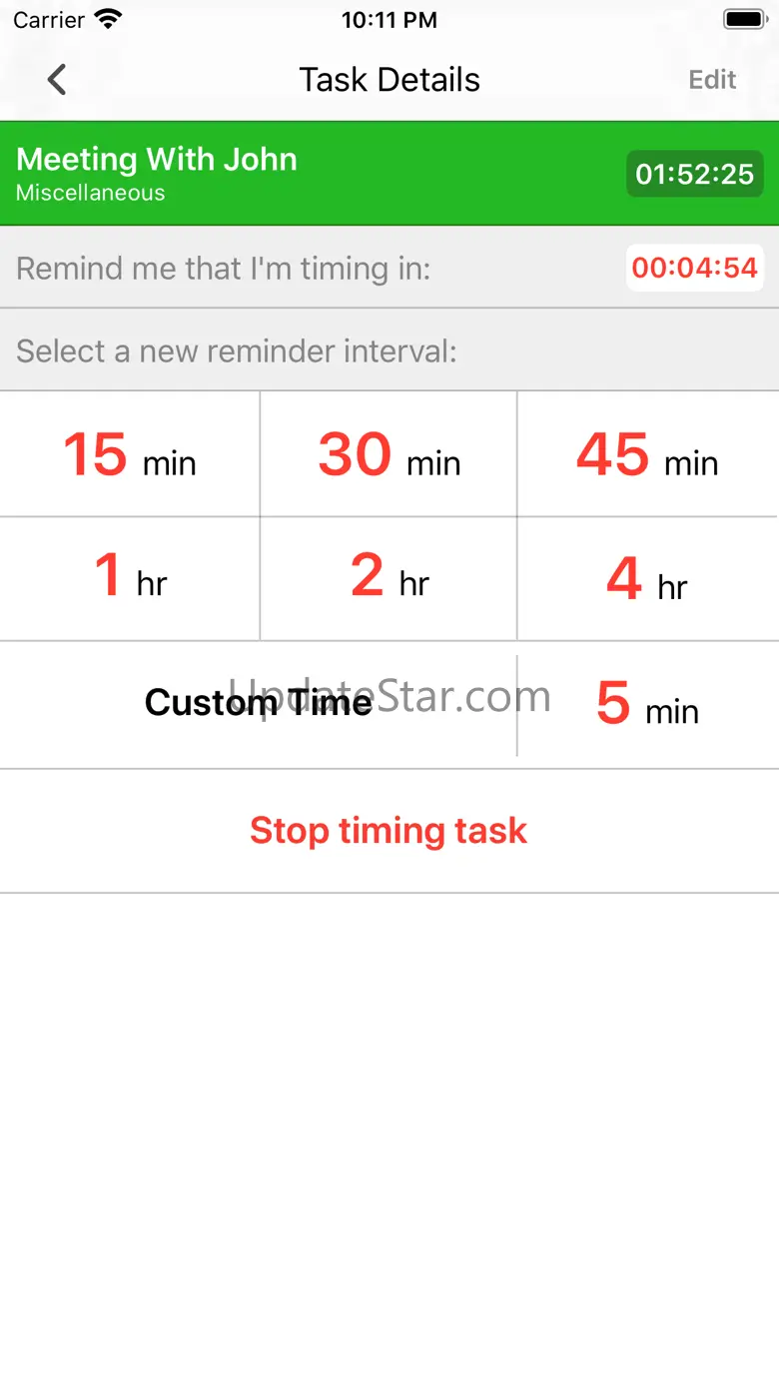Choose the 4 hr reminder interval
779x1385 pixels.
pyautogui.click(x=647, y=580)
